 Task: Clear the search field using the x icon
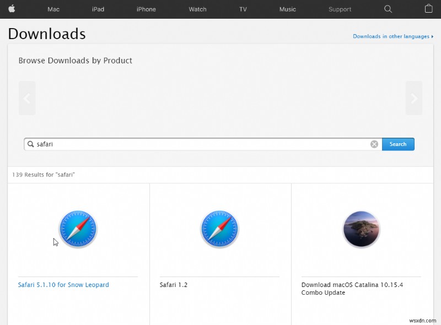374,144
